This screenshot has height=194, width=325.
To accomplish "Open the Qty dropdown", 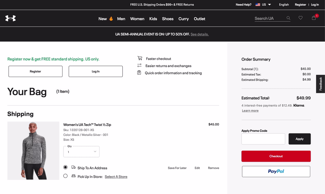I will (81, 152).
